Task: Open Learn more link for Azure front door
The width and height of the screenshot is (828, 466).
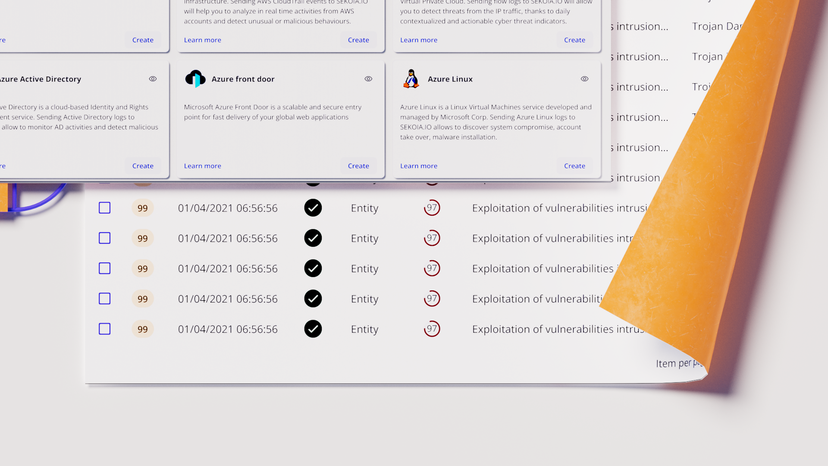Action: (x=202, y=166)
